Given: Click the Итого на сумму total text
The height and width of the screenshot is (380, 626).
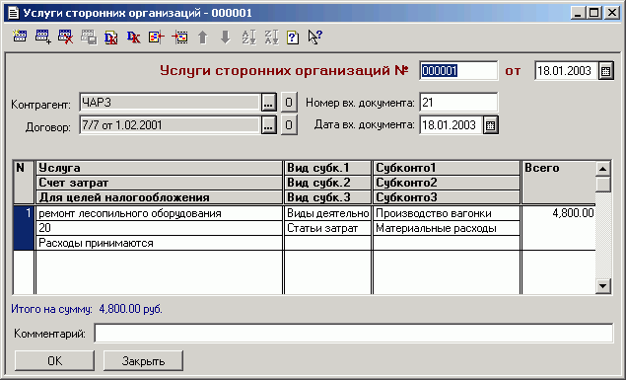Looking at the screenshot, I should (87, 309).
